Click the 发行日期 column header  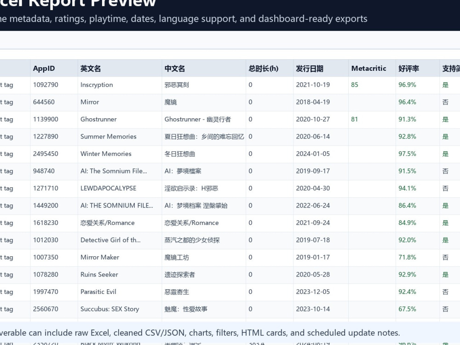[x=321, y=69]
